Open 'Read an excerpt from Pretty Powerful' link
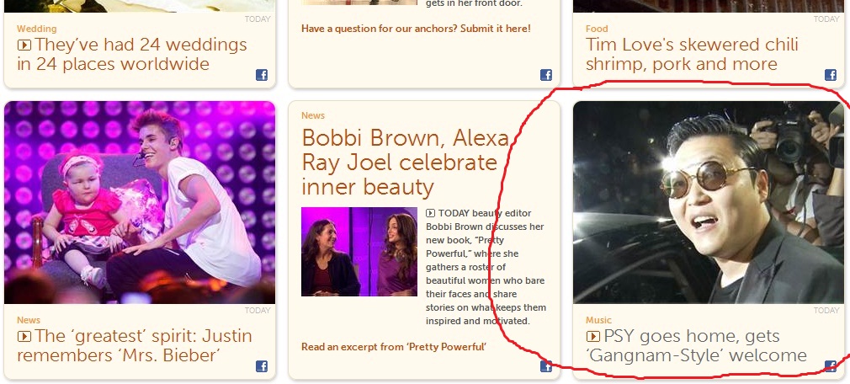 click(394, 347)
